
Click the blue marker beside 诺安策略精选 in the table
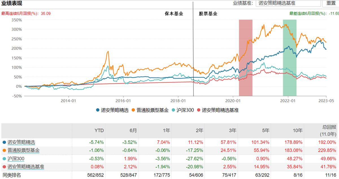(x=4, y=142)
